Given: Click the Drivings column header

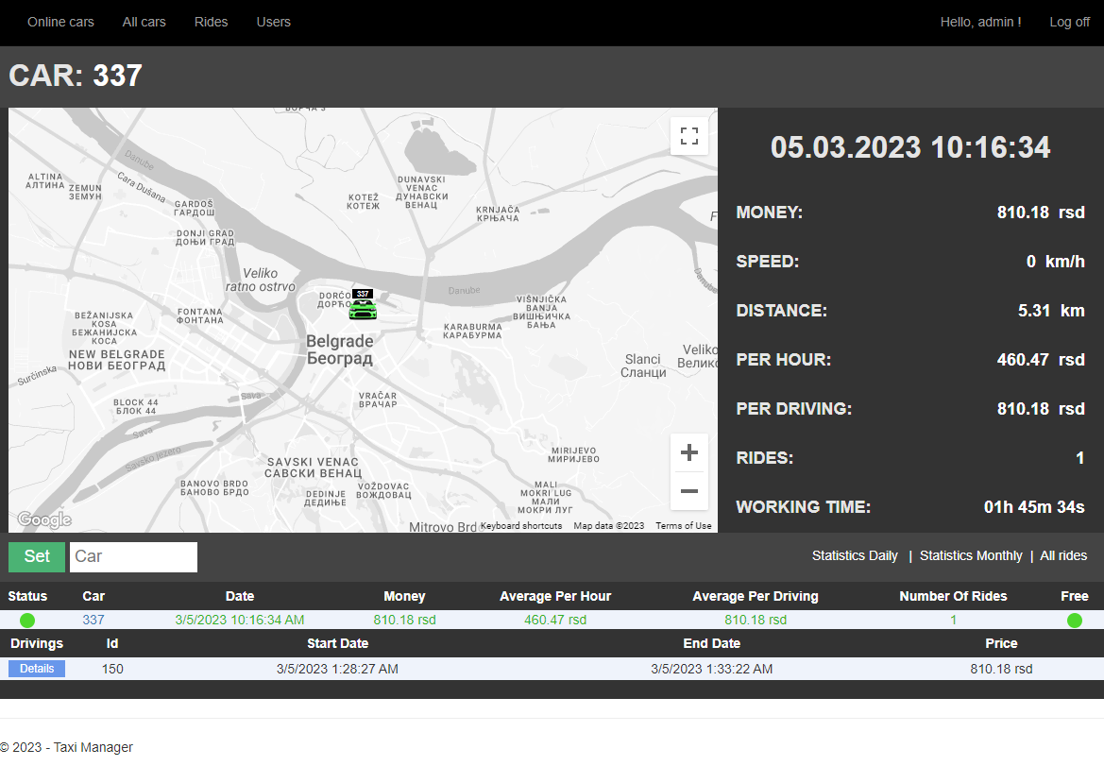Looking at the screenshot, I should point(37,643).
